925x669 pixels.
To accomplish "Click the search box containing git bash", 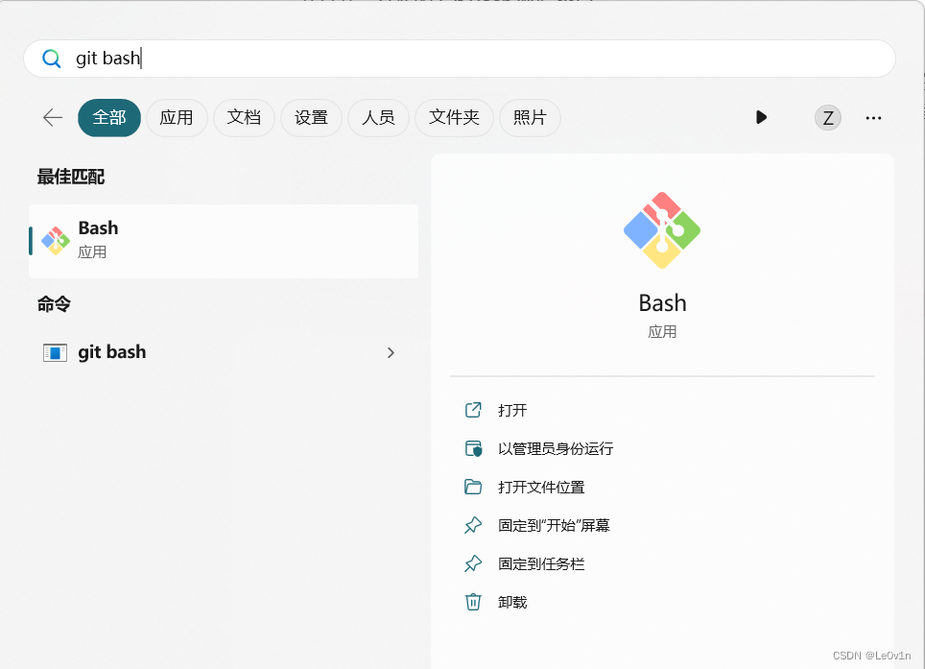I will tap(460, 59).
